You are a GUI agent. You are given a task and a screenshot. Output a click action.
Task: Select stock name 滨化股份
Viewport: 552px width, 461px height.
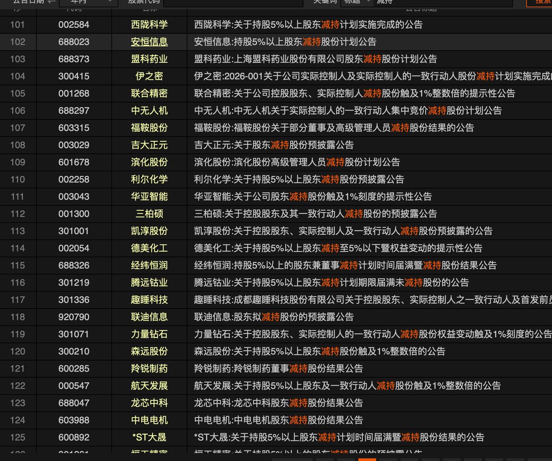[149, 162]
